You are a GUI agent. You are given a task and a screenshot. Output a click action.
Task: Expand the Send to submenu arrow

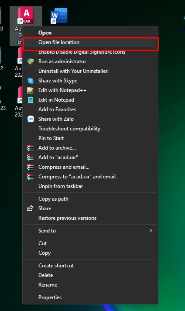(x=151, y=230)
